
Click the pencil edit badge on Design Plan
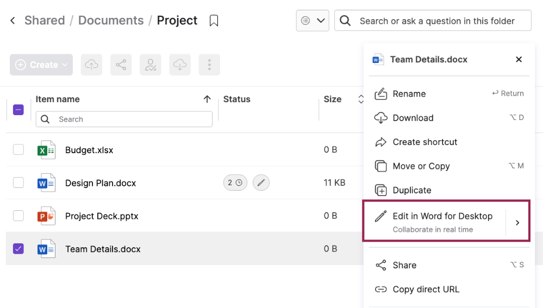[261, 183]
